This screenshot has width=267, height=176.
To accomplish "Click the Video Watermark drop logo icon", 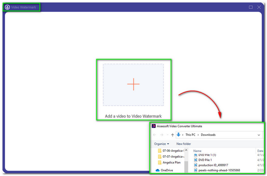I will point(7,7).
